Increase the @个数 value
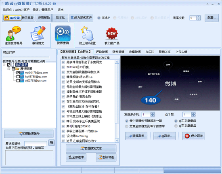This screenshot has height=174, width=222. coord(193,113)
